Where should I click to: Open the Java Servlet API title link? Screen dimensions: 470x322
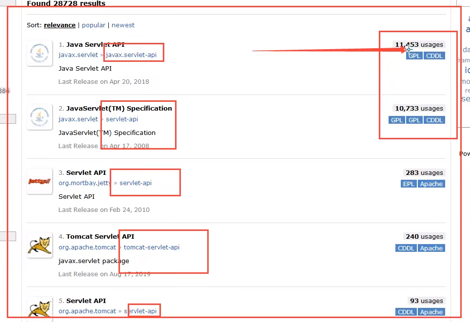point(96,45)
